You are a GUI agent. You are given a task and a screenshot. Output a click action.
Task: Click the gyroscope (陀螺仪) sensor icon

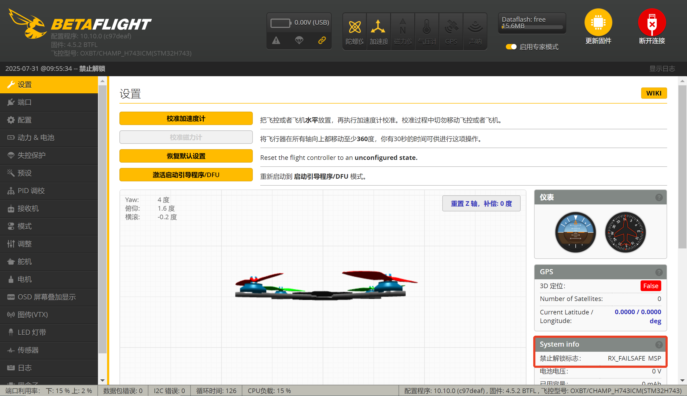click(355, 27)
